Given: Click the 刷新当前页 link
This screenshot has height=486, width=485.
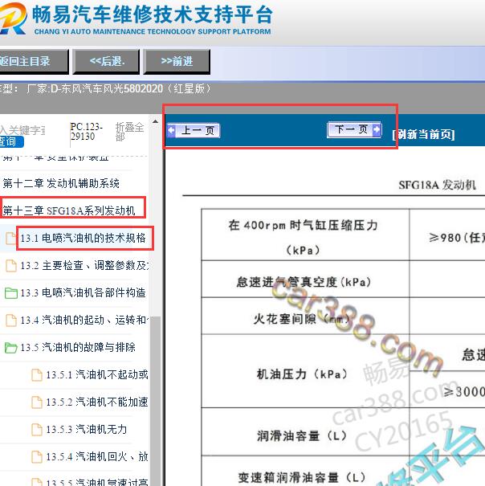Looking at the screenshot, I should (423, 134).
